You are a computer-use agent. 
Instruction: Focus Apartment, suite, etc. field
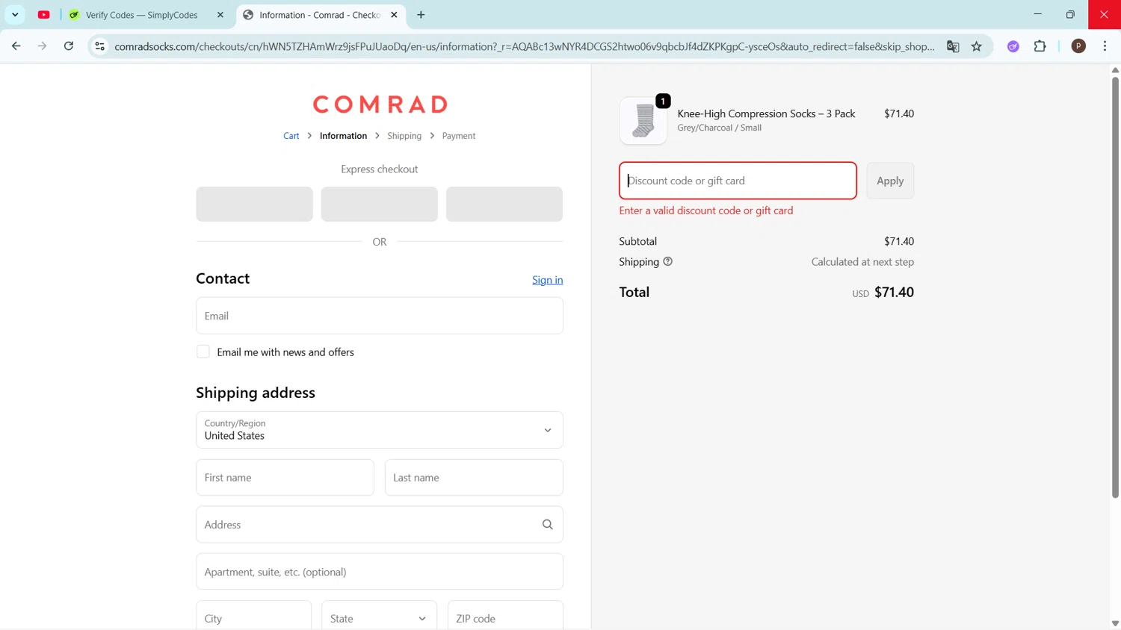click(x=380, y=572)
